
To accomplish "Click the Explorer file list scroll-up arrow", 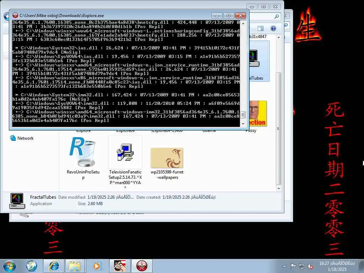I will (279, 37).
